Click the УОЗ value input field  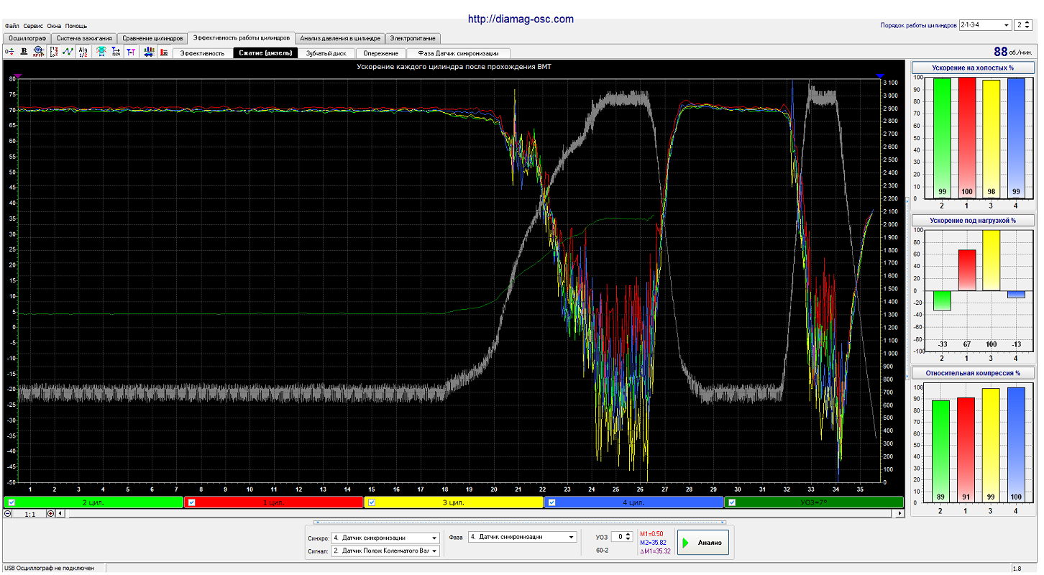coord(618,537)
